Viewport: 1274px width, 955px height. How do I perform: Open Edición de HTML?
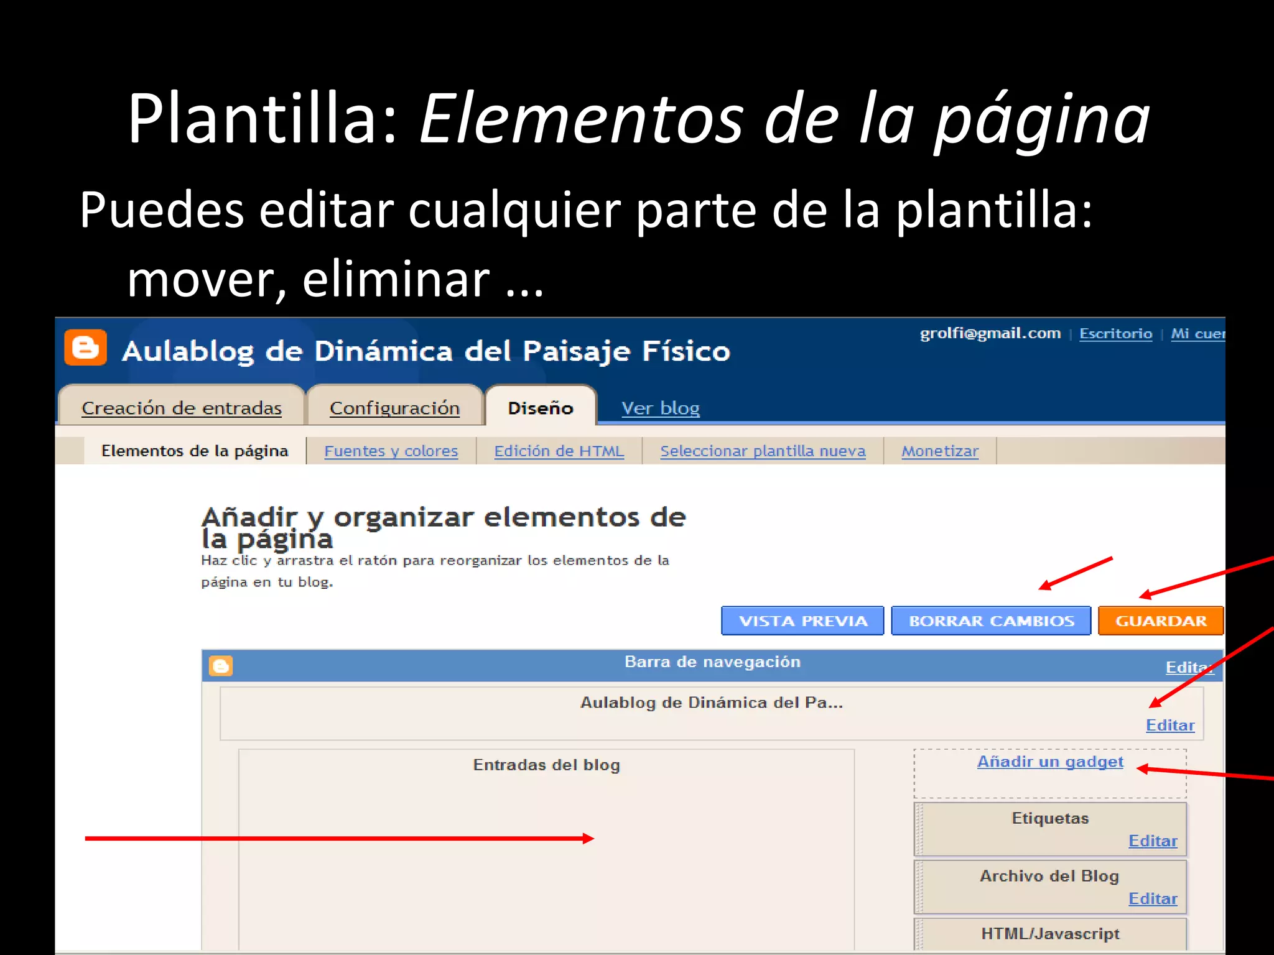tap(559, 451)
